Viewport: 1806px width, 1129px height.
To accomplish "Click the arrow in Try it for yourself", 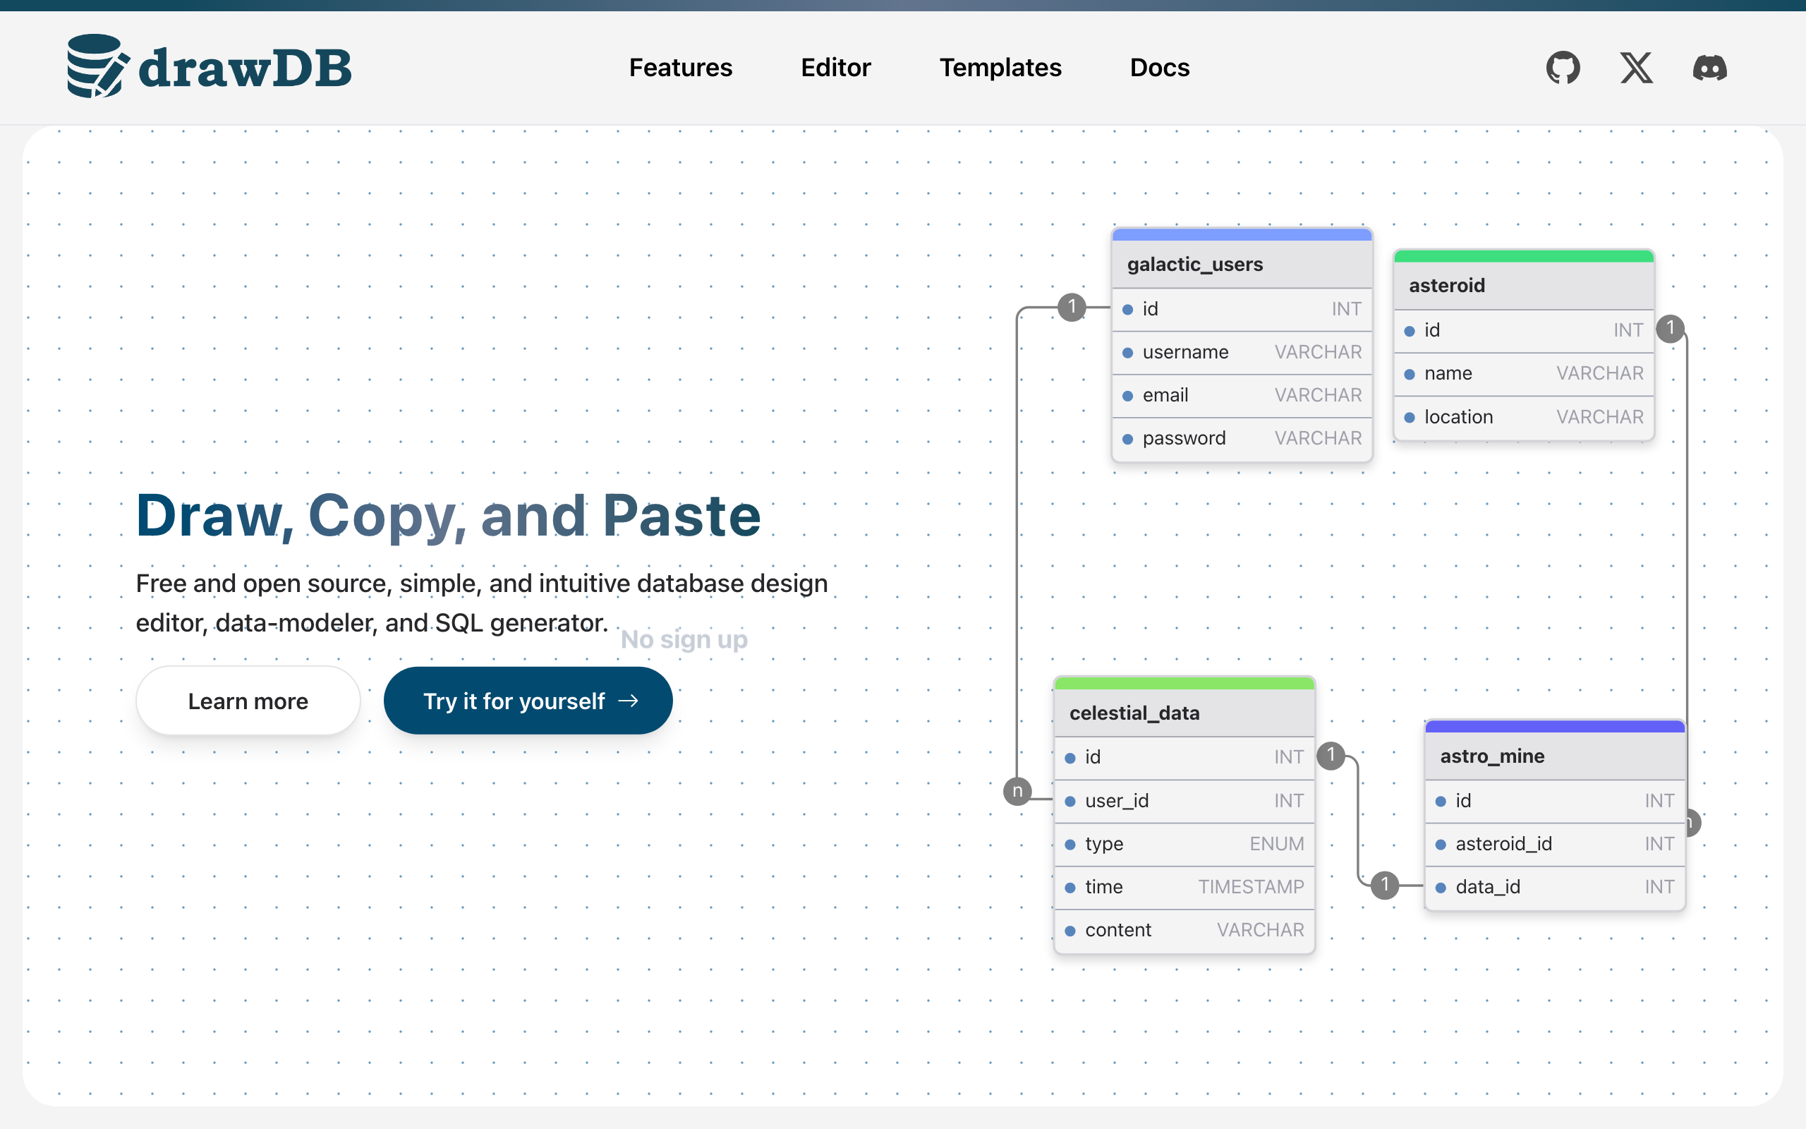I will click(x=629, y=701).
